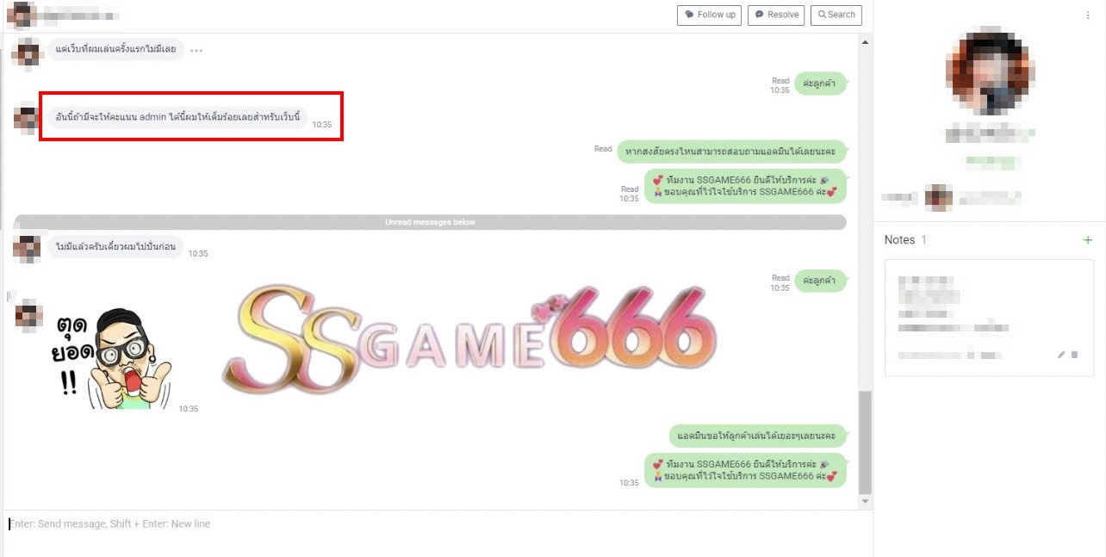Delete the note using trash icon
1106x557 pixels.
1074,355
